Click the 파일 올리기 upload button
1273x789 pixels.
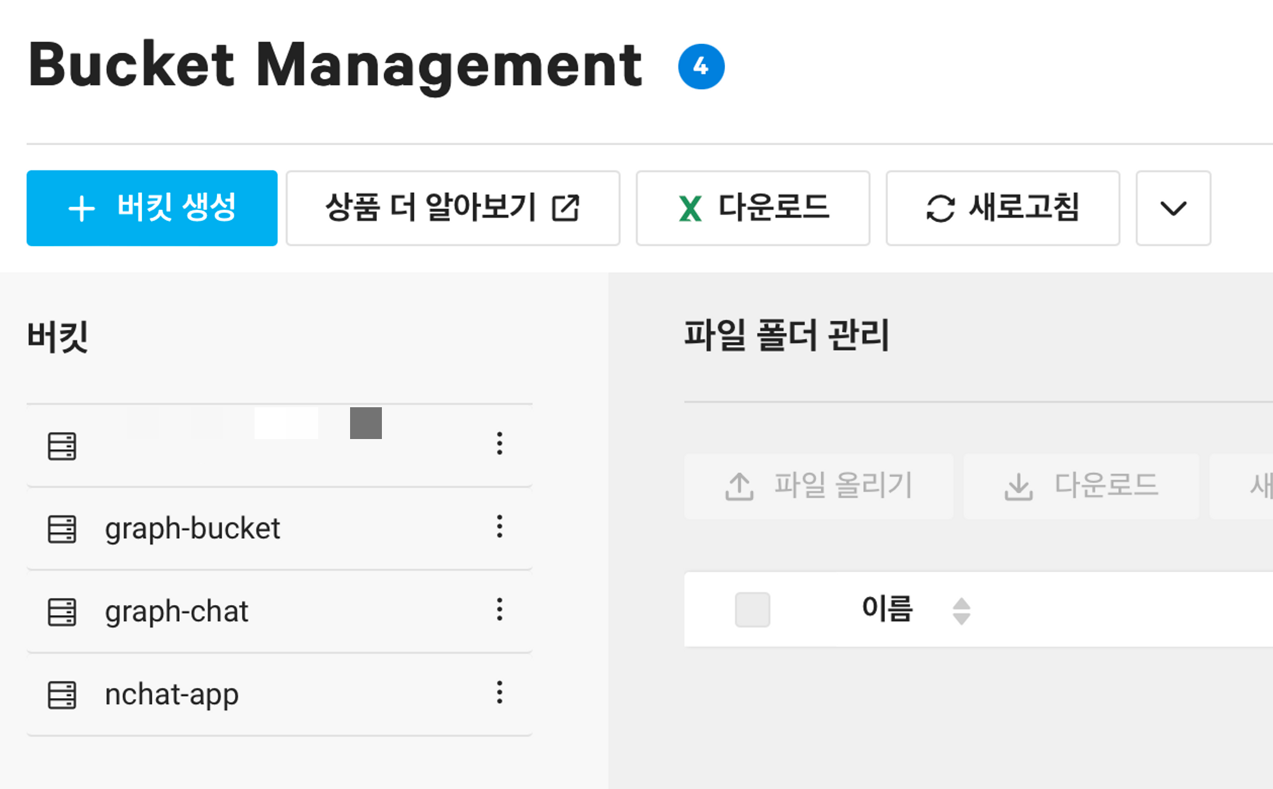[x=819, y=486]
